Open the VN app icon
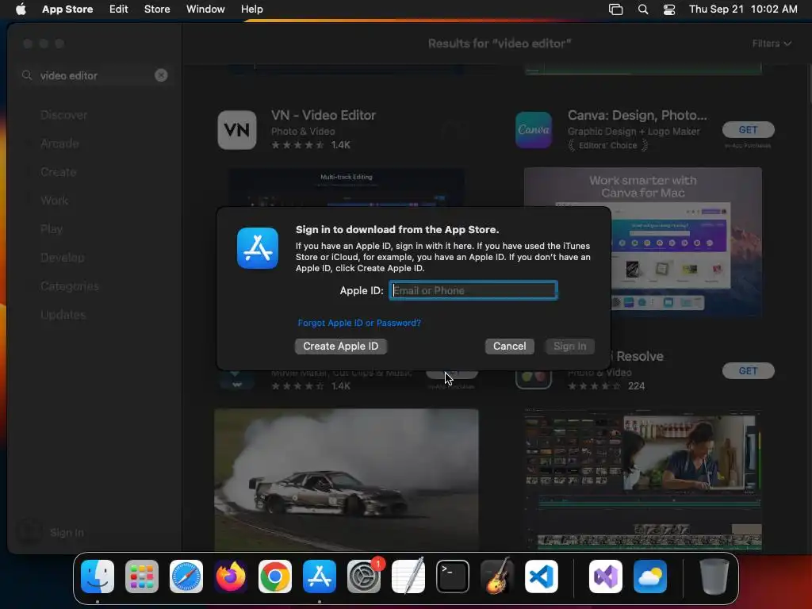Screen dimensions: 812x609 pos(236,130)
